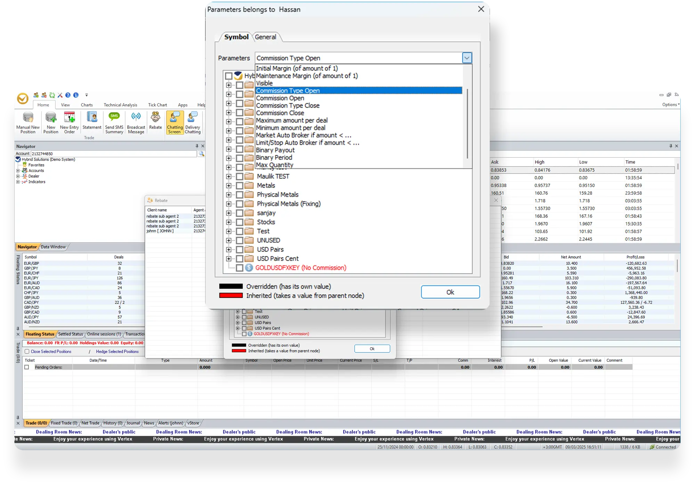
Task: Click the Hedge Selected Positions link
Action: (117, 352)
